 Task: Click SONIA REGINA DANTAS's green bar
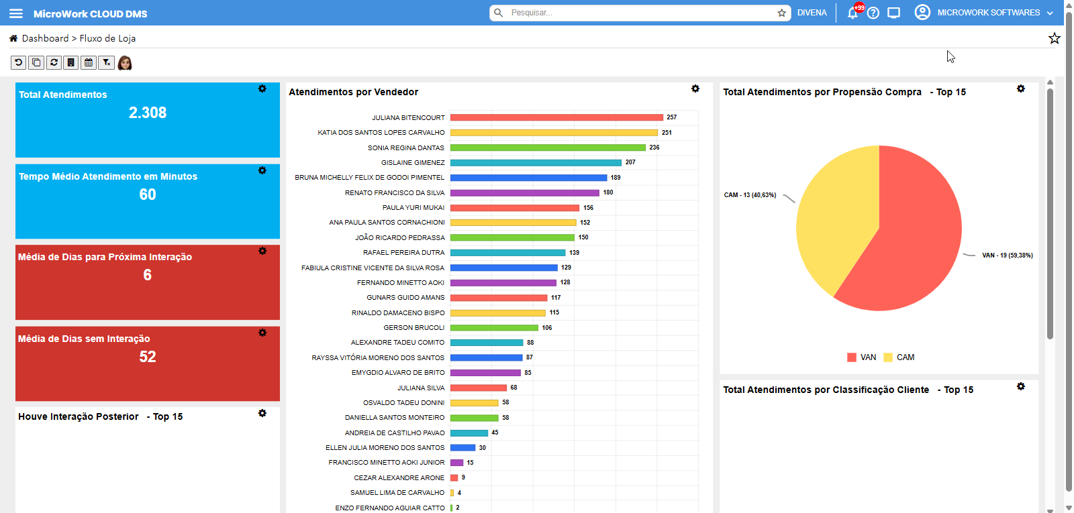[548, 148]
